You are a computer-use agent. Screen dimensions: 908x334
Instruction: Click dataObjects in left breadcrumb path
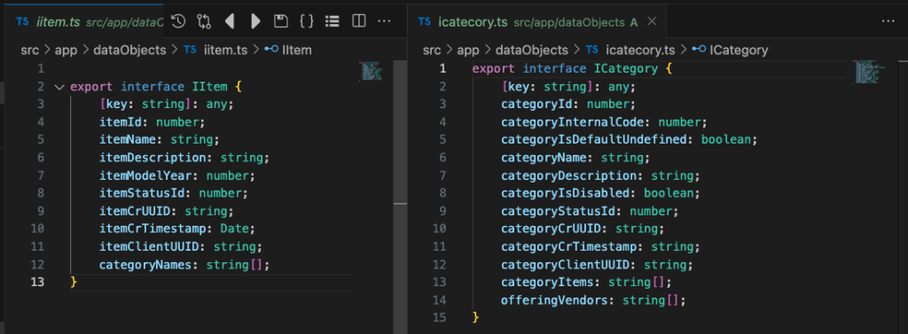pyautogui.click(x=133, y=50)
